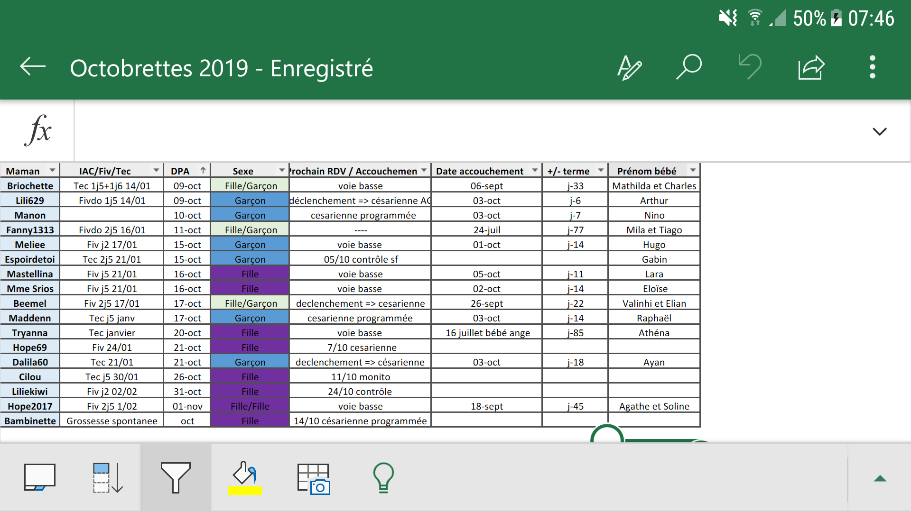Screen dimensions: 911x512
Task: Toggle the filter funnel button
Action: coord(176,477)
